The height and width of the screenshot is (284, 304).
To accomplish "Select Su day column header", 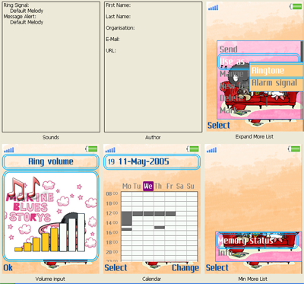I will click(191, 187).
